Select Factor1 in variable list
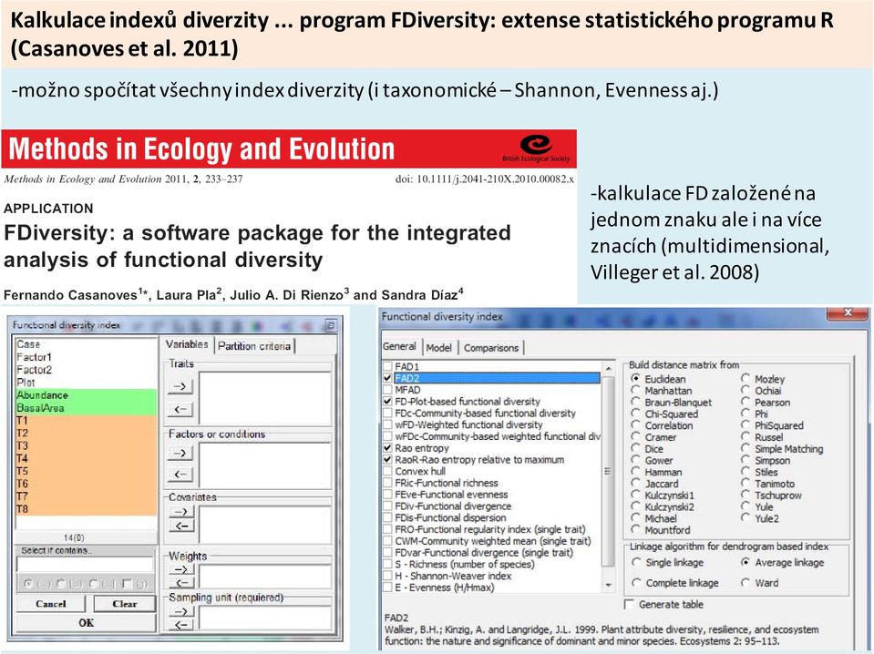This screenshot has width=874, height=654. pyautogui.click(x=86, y=357)
